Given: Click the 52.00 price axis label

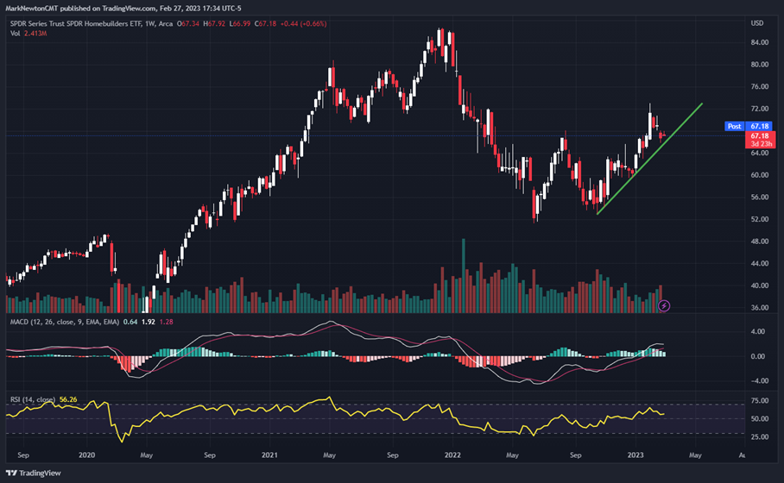Looking at the screenshot, I should tap(760, 219).
